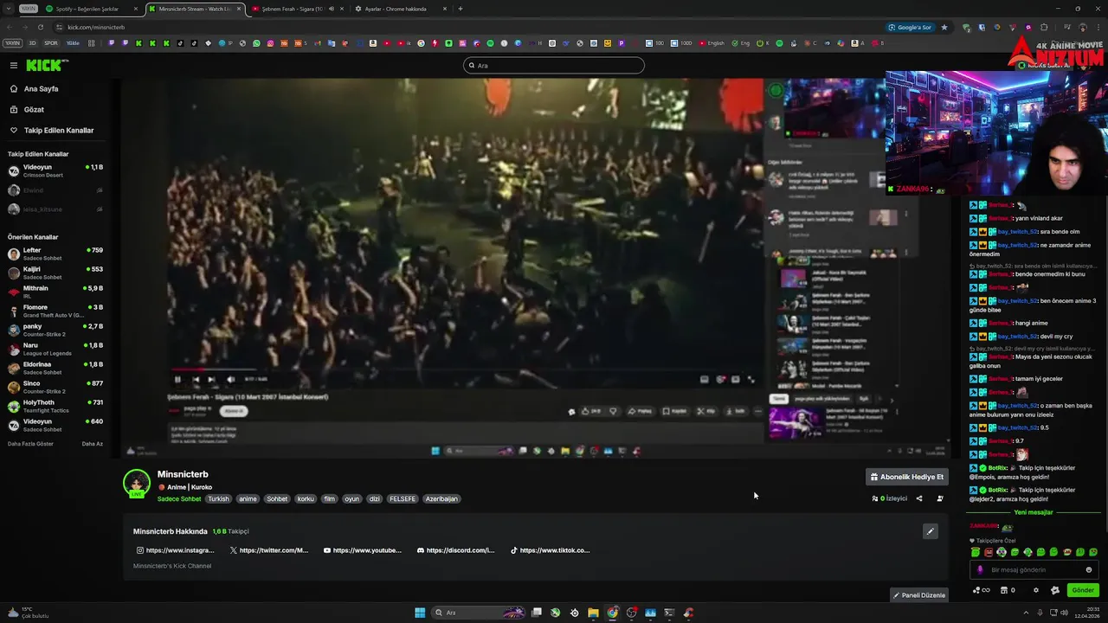Open a new Chrome tab
Image resolution: width=1108 pixels, height=623 pixels.
(x=460, y=9)
